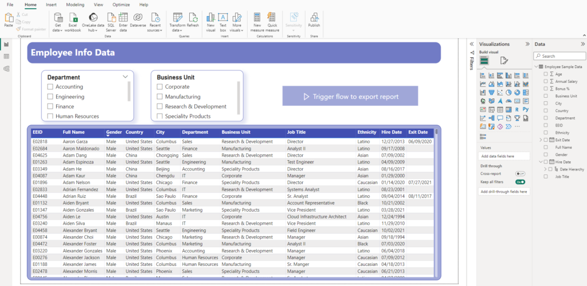The width and height of the screenshot is (587, 286).
Task: Switch to the Modeling ribbon tab
Action: (x=75, y=5)
